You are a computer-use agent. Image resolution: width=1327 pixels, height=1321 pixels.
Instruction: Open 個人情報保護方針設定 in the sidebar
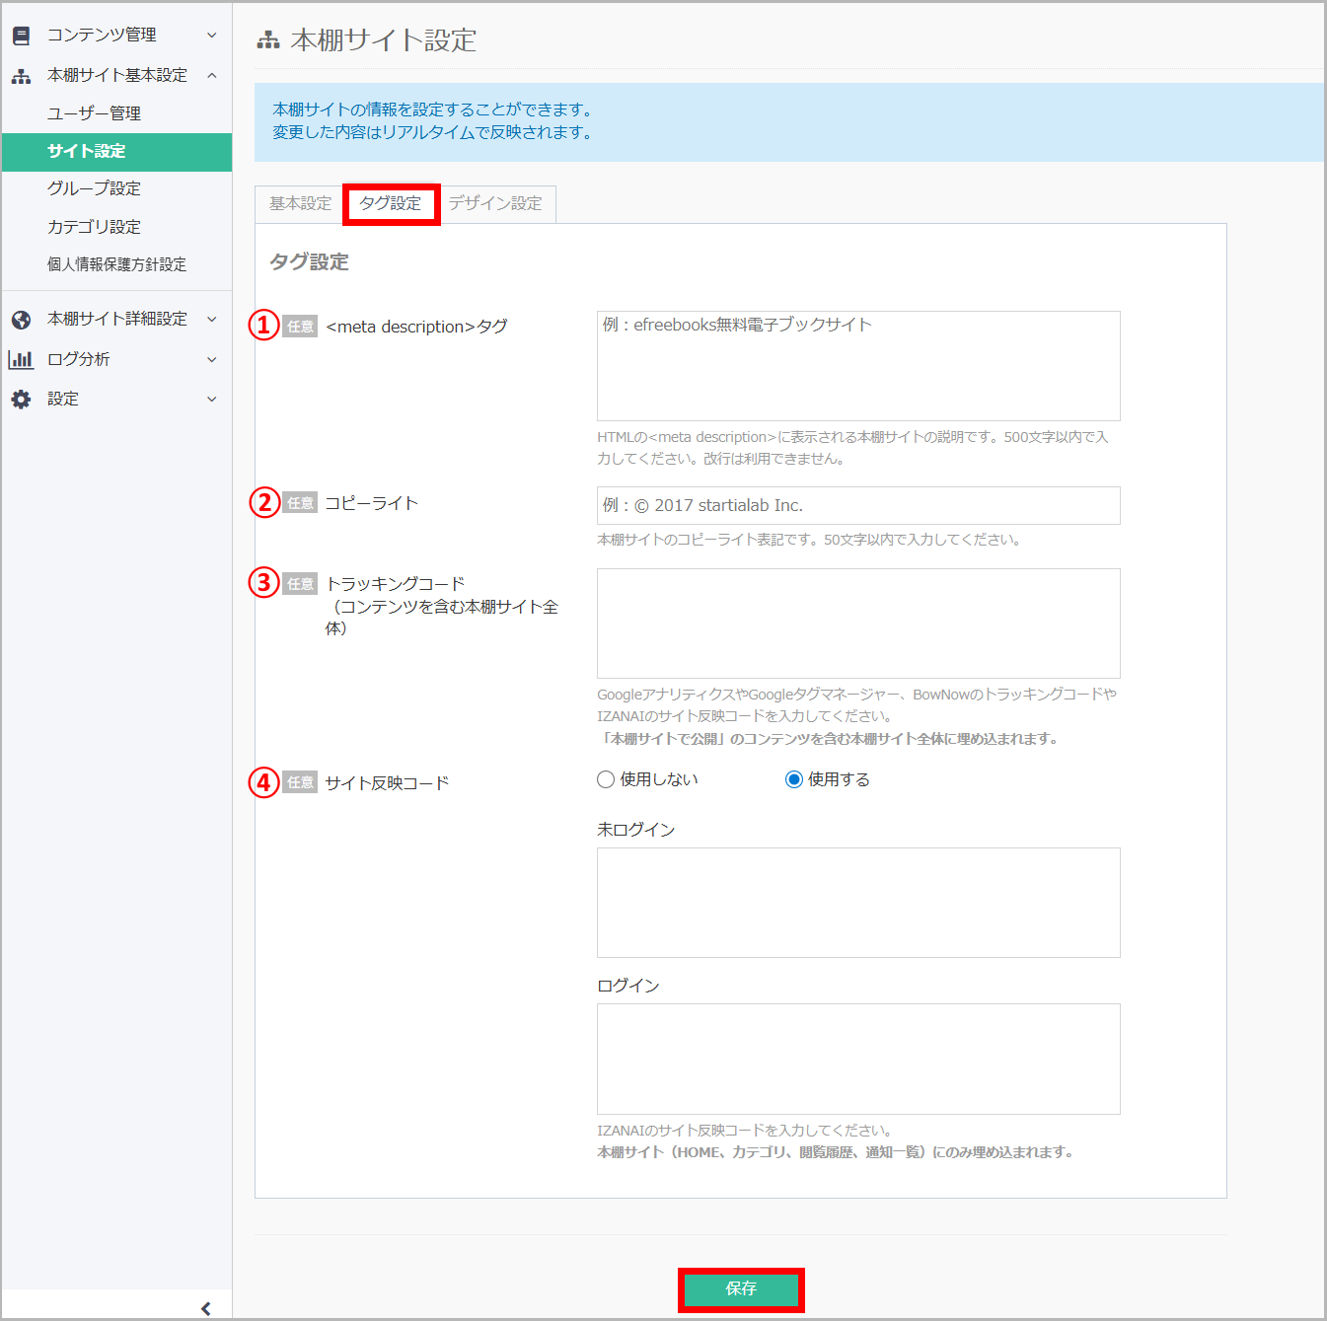pyautogui.click(x=116, y=264)
